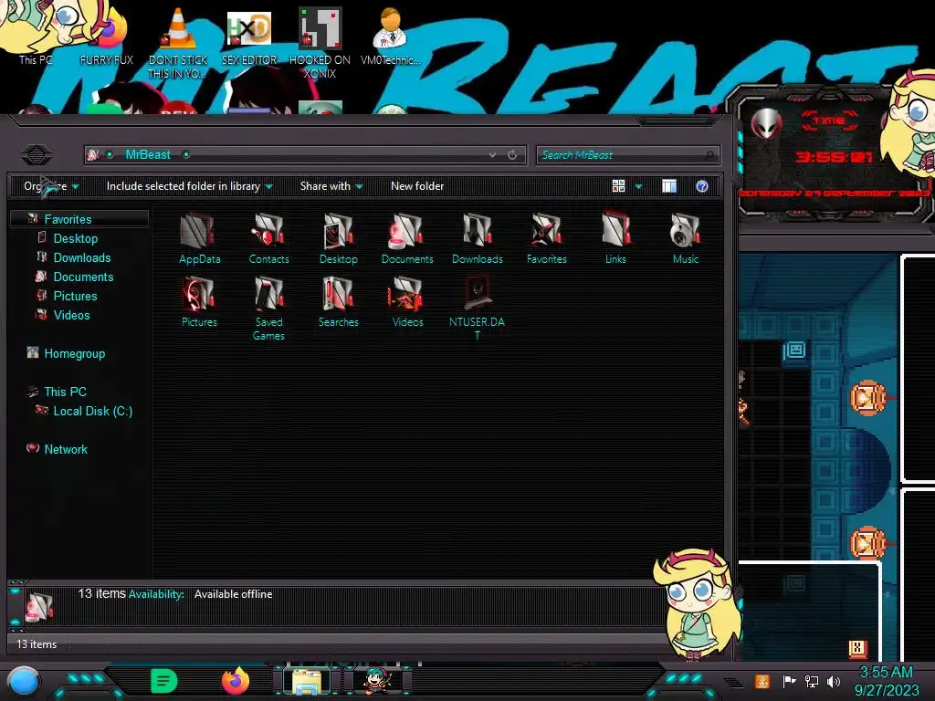The height and width of the screenshot is (701, 935).
Task: Click the SEX EDITOR HxD desktop icon
Action: 249,37
